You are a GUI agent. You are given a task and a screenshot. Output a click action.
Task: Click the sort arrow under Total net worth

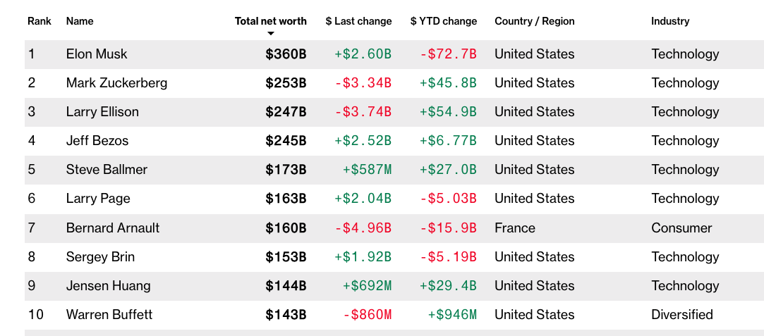pos(270,33)
